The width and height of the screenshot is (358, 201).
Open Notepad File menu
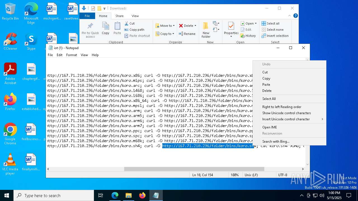pos(50,55)
